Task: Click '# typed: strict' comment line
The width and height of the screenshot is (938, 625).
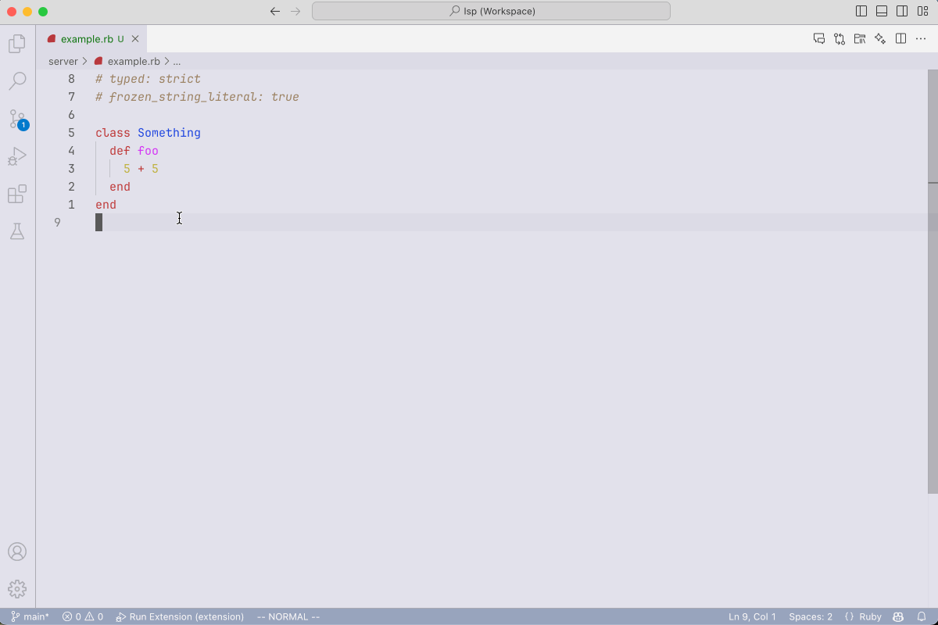Action: (x=148, y=79)
